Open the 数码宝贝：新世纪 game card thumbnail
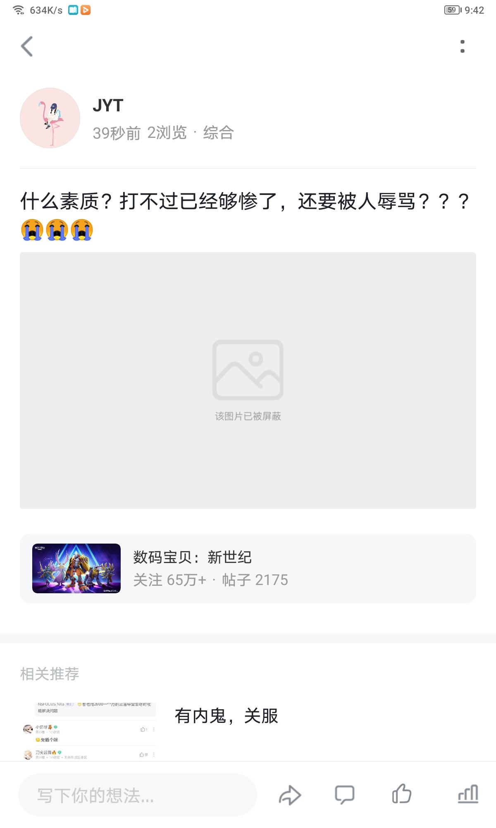Viewport: 496px width, 828px height. pyautogui.click(x=76, y=568)
